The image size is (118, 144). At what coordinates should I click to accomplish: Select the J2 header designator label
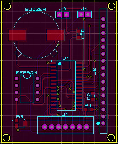click(94, 71)
